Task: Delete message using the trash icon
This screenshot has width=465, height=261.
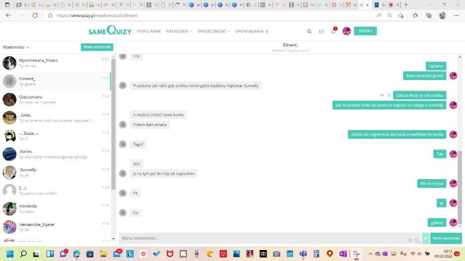Action: coord(389,95)
